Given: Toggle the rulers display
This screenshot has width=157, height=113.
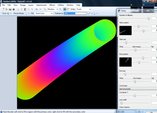Looking at the screenshot, I should 68,9.
